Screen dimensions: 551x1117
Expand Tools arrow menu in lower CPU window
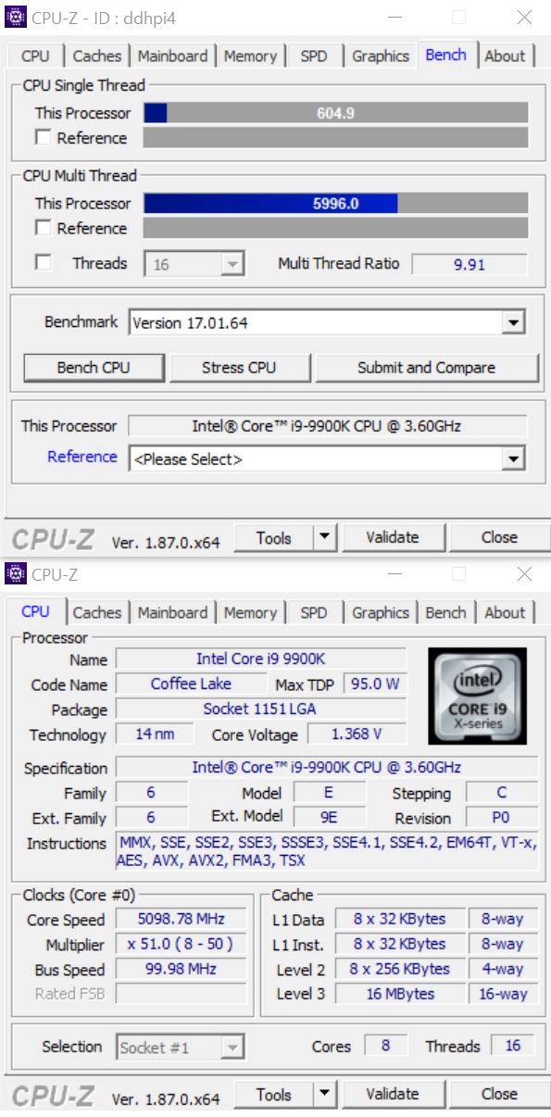coord(323,1094)
